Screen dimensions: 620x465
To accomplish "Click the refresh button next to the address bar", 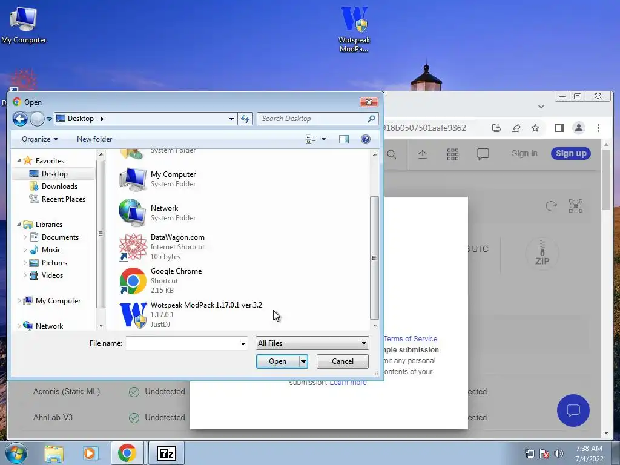I will tap(245, 119).
